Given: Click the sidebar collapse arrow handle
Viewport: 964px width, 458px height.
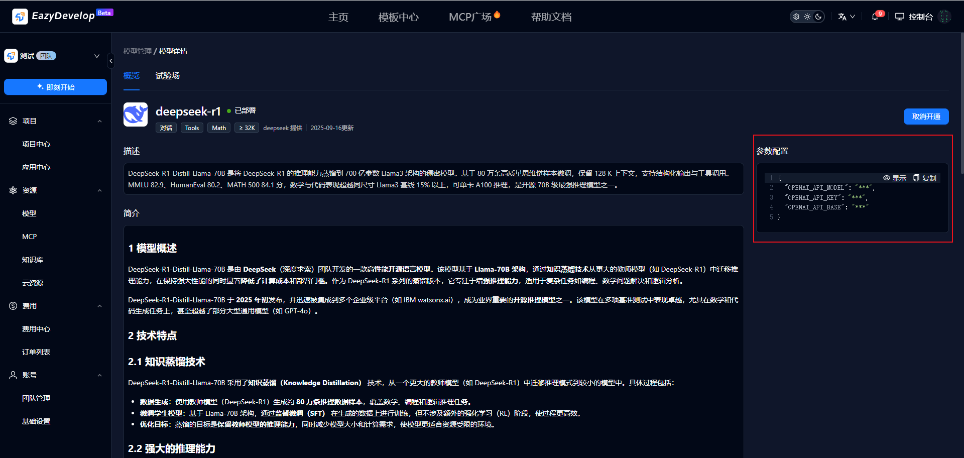Looking at the screenshot, I should coord(111,61).
